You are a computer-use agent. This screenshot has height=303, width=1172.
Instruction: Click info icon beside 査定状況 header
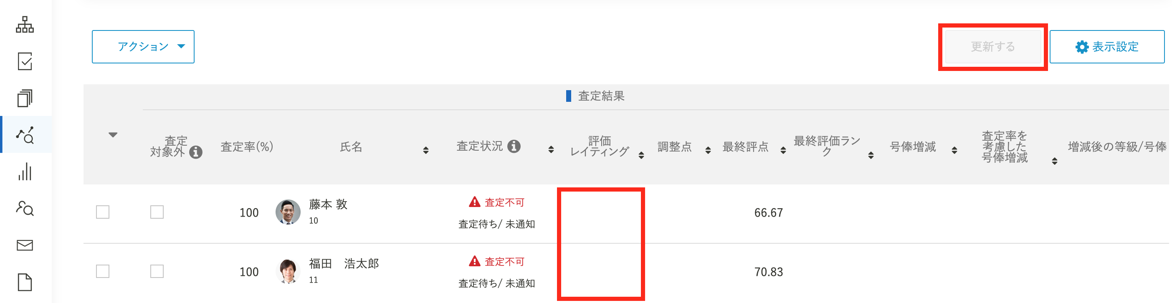point(514,146)
